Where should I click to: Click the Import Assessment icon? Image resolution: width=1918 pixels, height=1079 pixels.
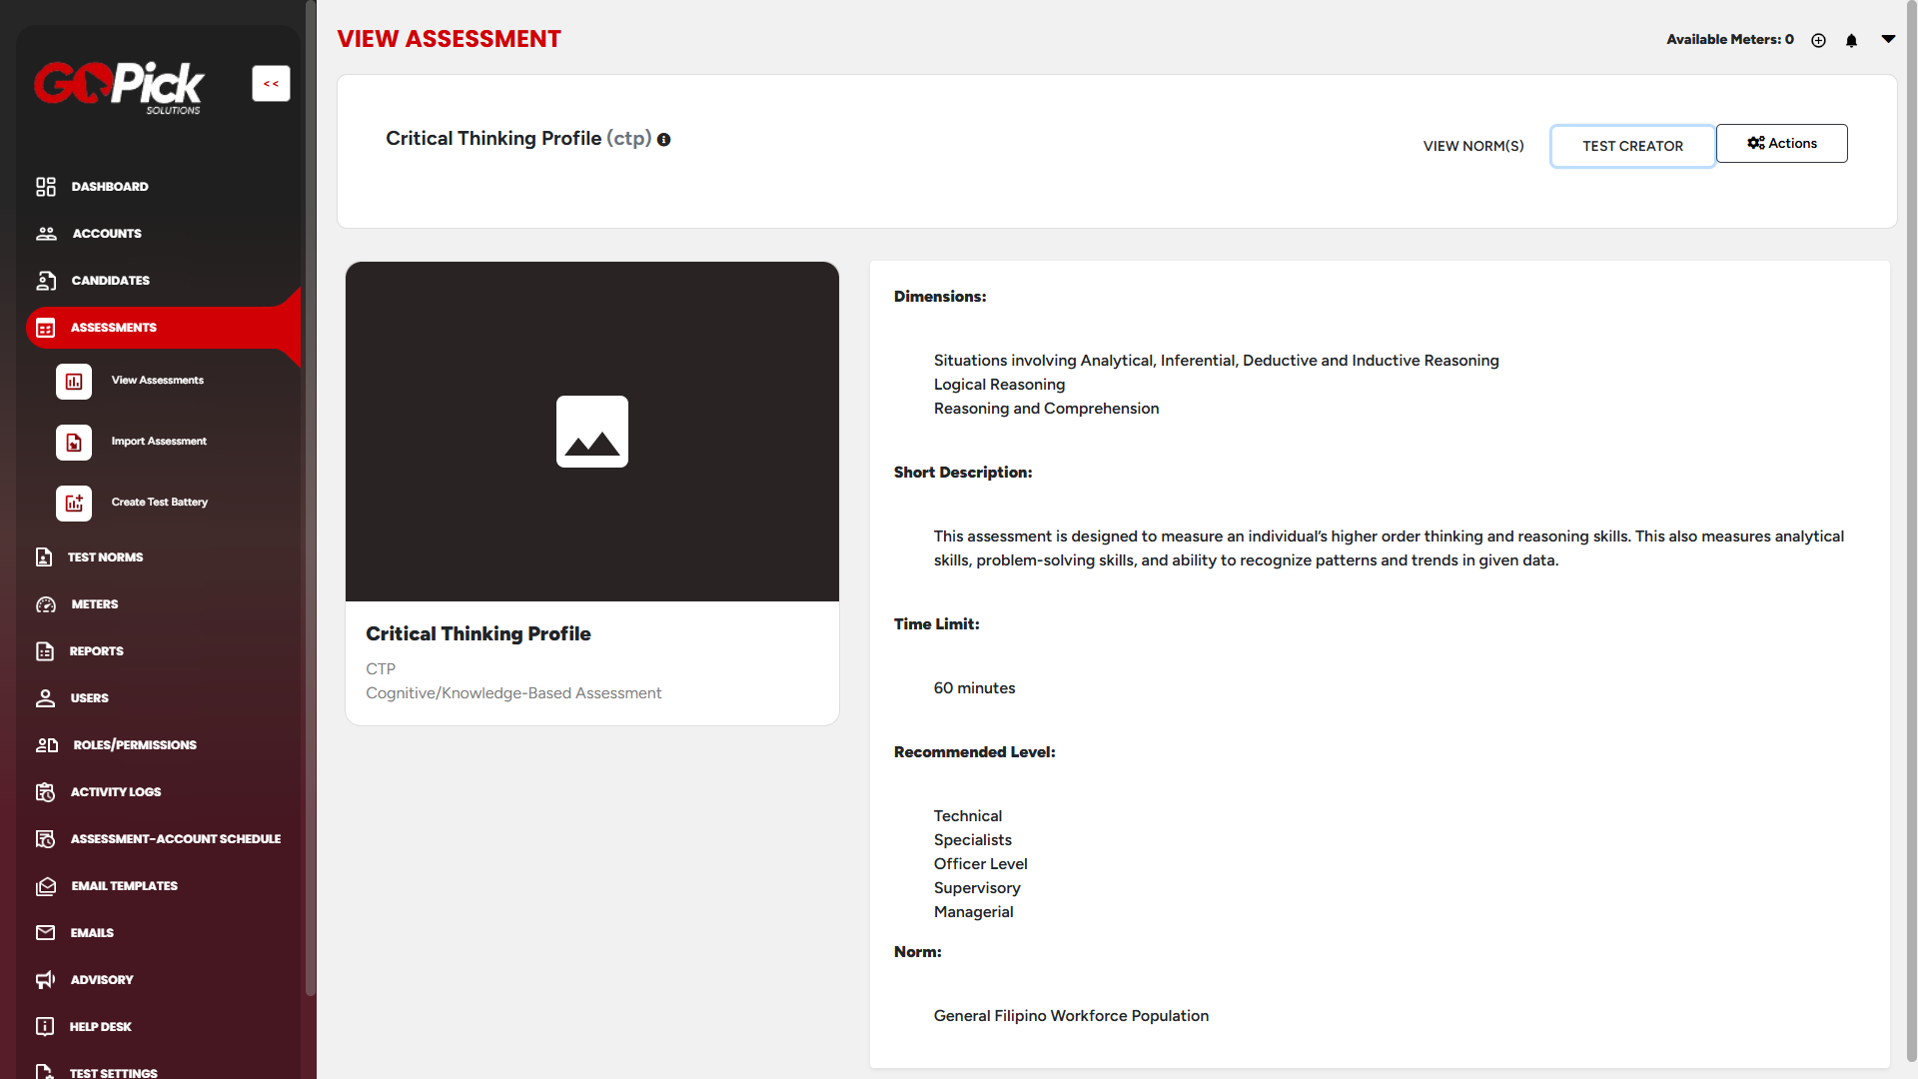pyautogui.click(x=74, y=443)
